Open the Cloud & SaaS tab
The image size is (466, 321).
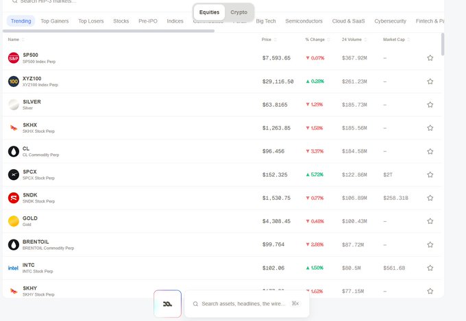coord(348,21)
